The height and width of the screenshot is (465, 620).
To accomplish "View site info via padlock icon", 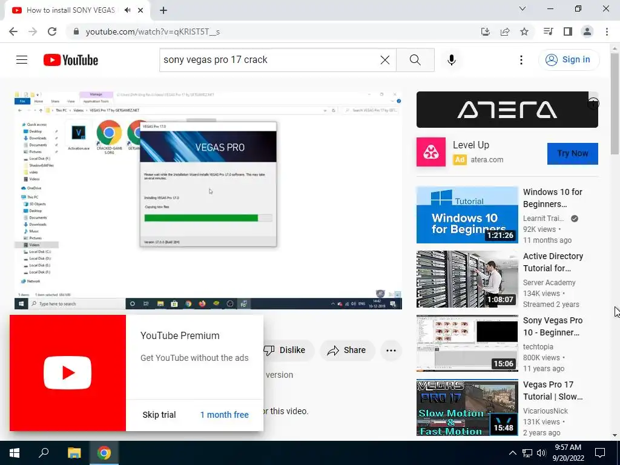I will point(76,31).
